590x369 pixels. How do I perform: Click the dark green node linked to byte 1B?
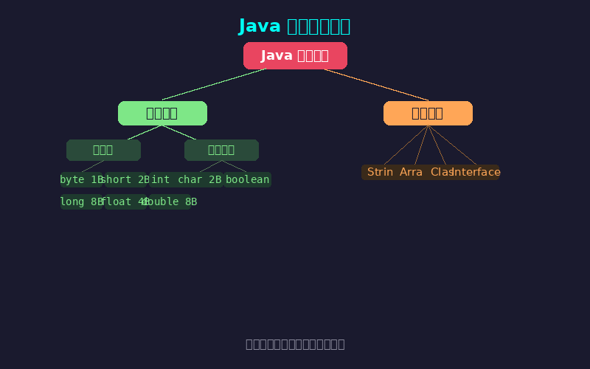point(103,150)
